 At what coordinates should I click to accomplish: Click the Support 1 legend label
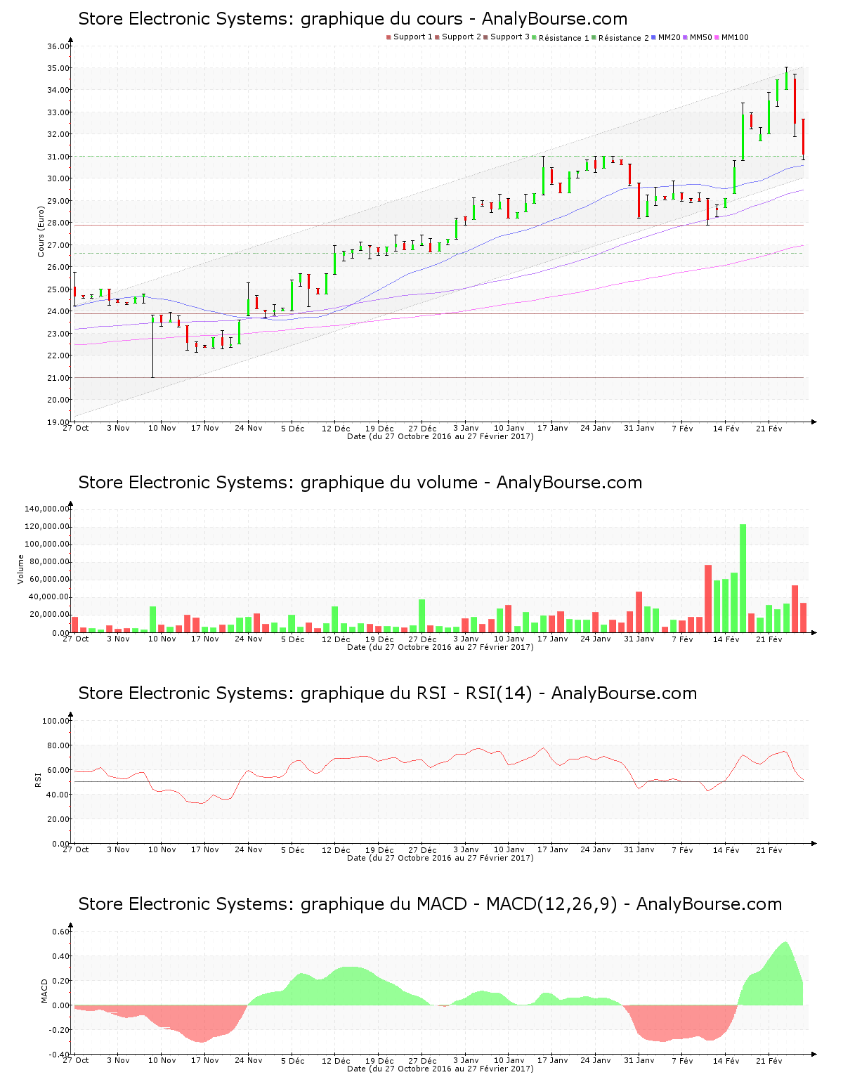coord(413,37)
